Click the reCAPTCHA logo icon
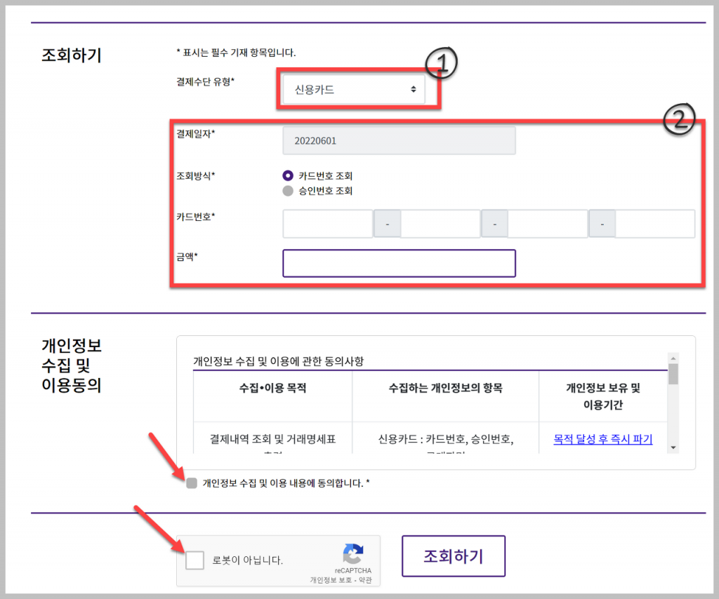 tap(353, 553)
